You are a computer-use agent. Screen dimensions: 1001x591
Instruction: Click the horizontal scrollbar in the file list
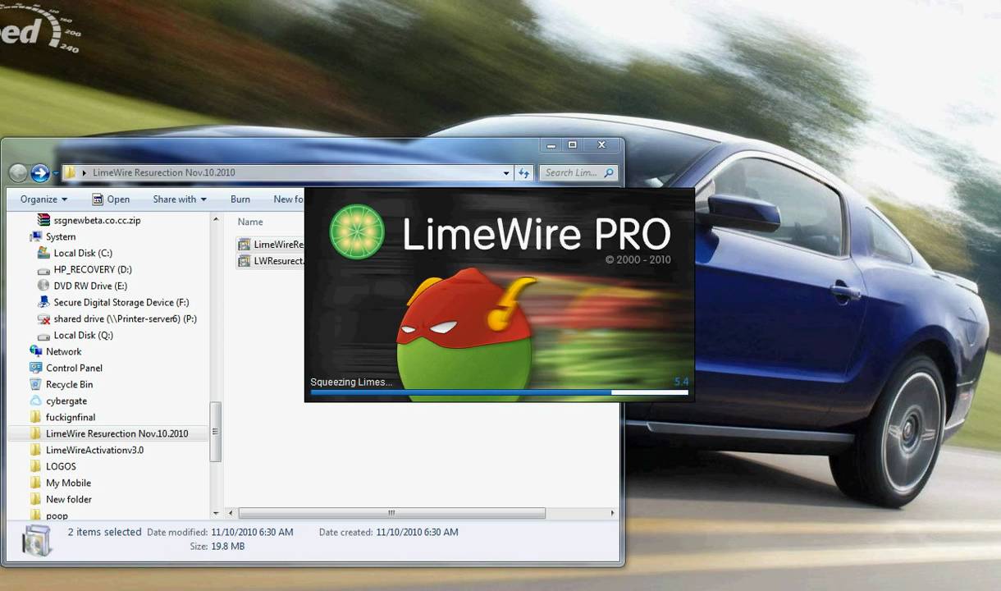coord(392,513)
